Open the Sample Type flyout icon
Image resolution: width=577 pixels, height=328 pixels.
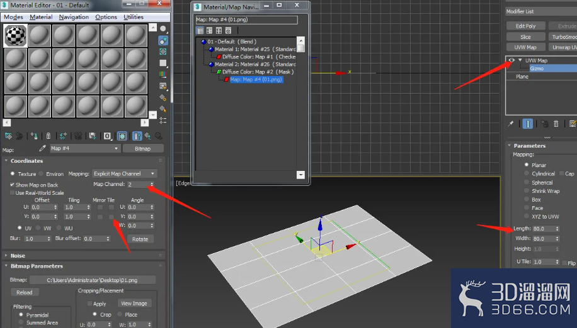pos(163,29)
